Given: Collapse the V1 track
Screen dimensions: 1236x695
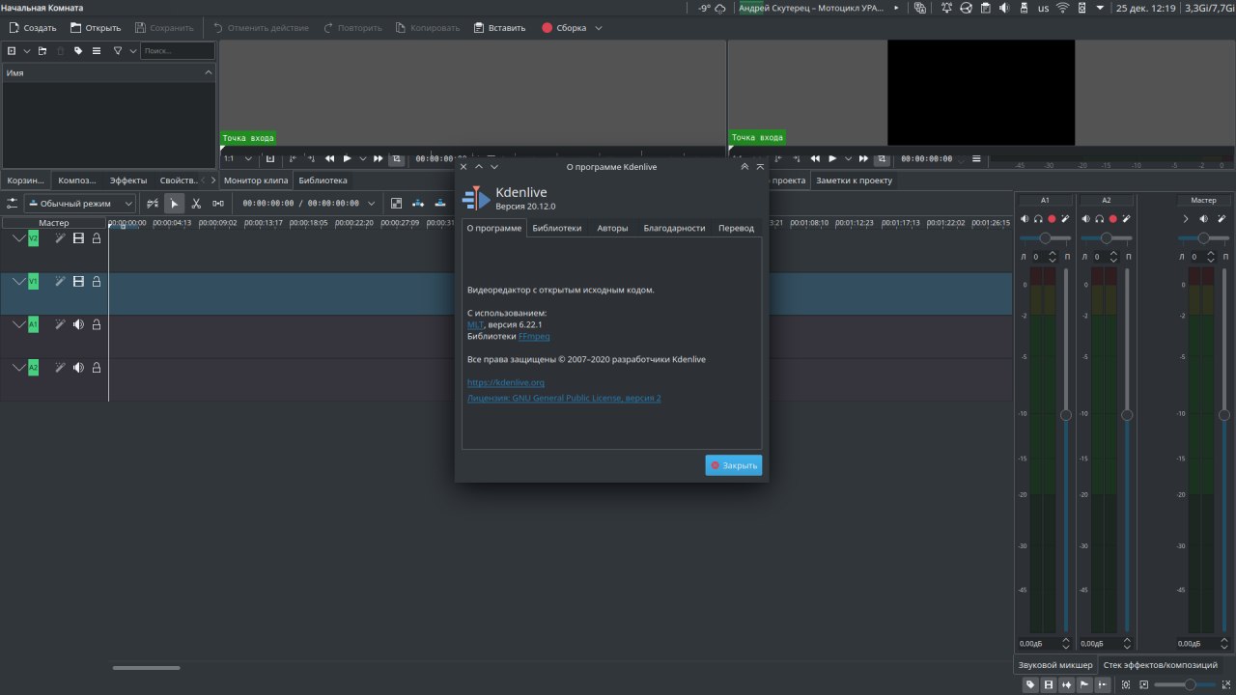Looking at the screenshot, I should pos(18,281).
